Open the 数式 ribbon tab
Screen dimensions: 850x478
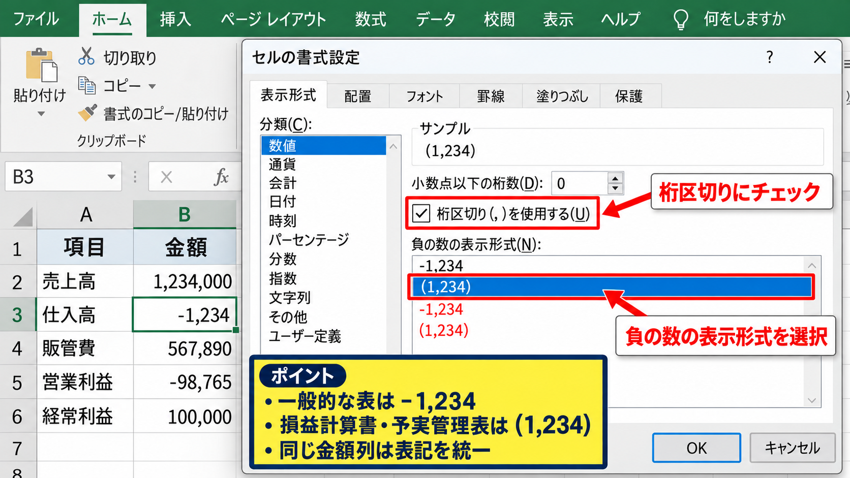click(x=370, y=19)
